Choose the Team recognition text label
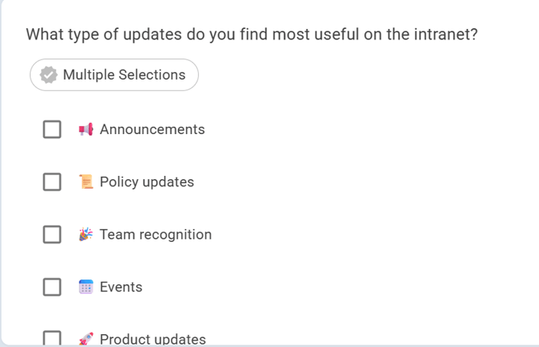 point(156,235)
